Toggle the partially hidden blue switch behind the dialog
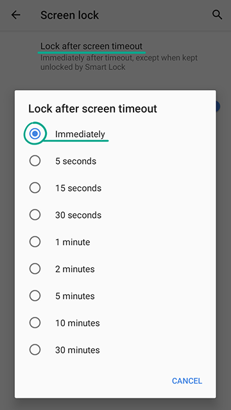The width and height of the screenshot is (231, 410). (x=218, y=107)
